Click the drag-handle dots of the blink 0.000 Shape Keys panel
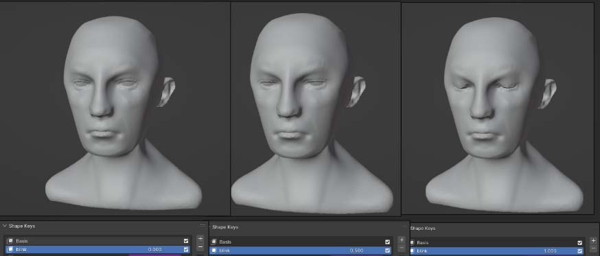 (x=203, y=225)
